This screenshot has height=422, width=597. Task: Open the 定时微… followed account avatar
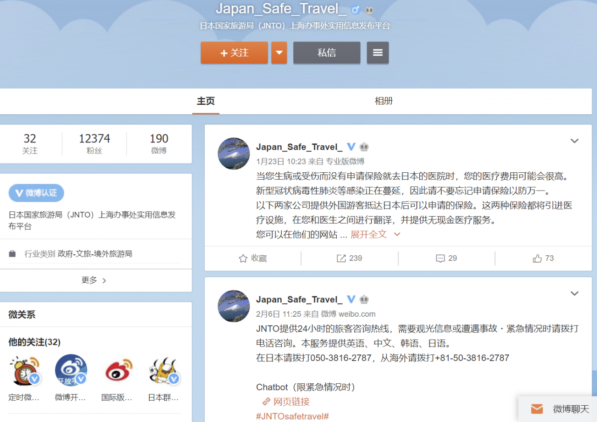click(24, 370)
